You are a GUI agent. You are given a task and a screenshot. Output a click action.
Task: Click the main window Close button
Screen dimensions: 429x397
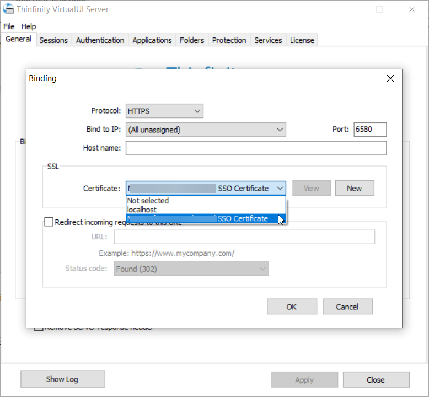376,380
